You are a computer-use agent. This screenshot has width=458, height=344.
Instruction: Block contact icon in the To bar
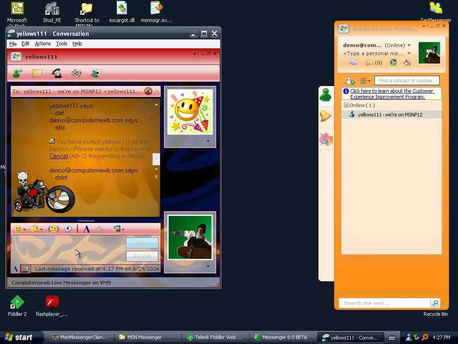click(x=148, y=91)
